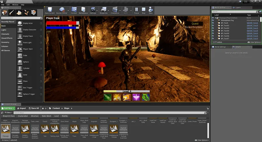Expand the Build options dropdown arrow
The width and height of the screenshot is (262, 142).
click(131, 10)
